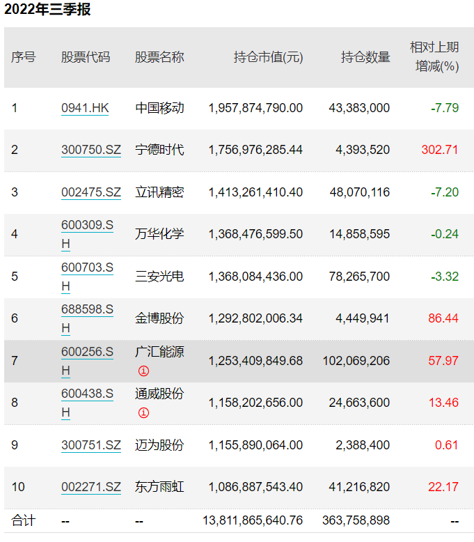Select stock name 金博股份
Image resolution: width=474 pixels, height=542 pixels.
159,318
